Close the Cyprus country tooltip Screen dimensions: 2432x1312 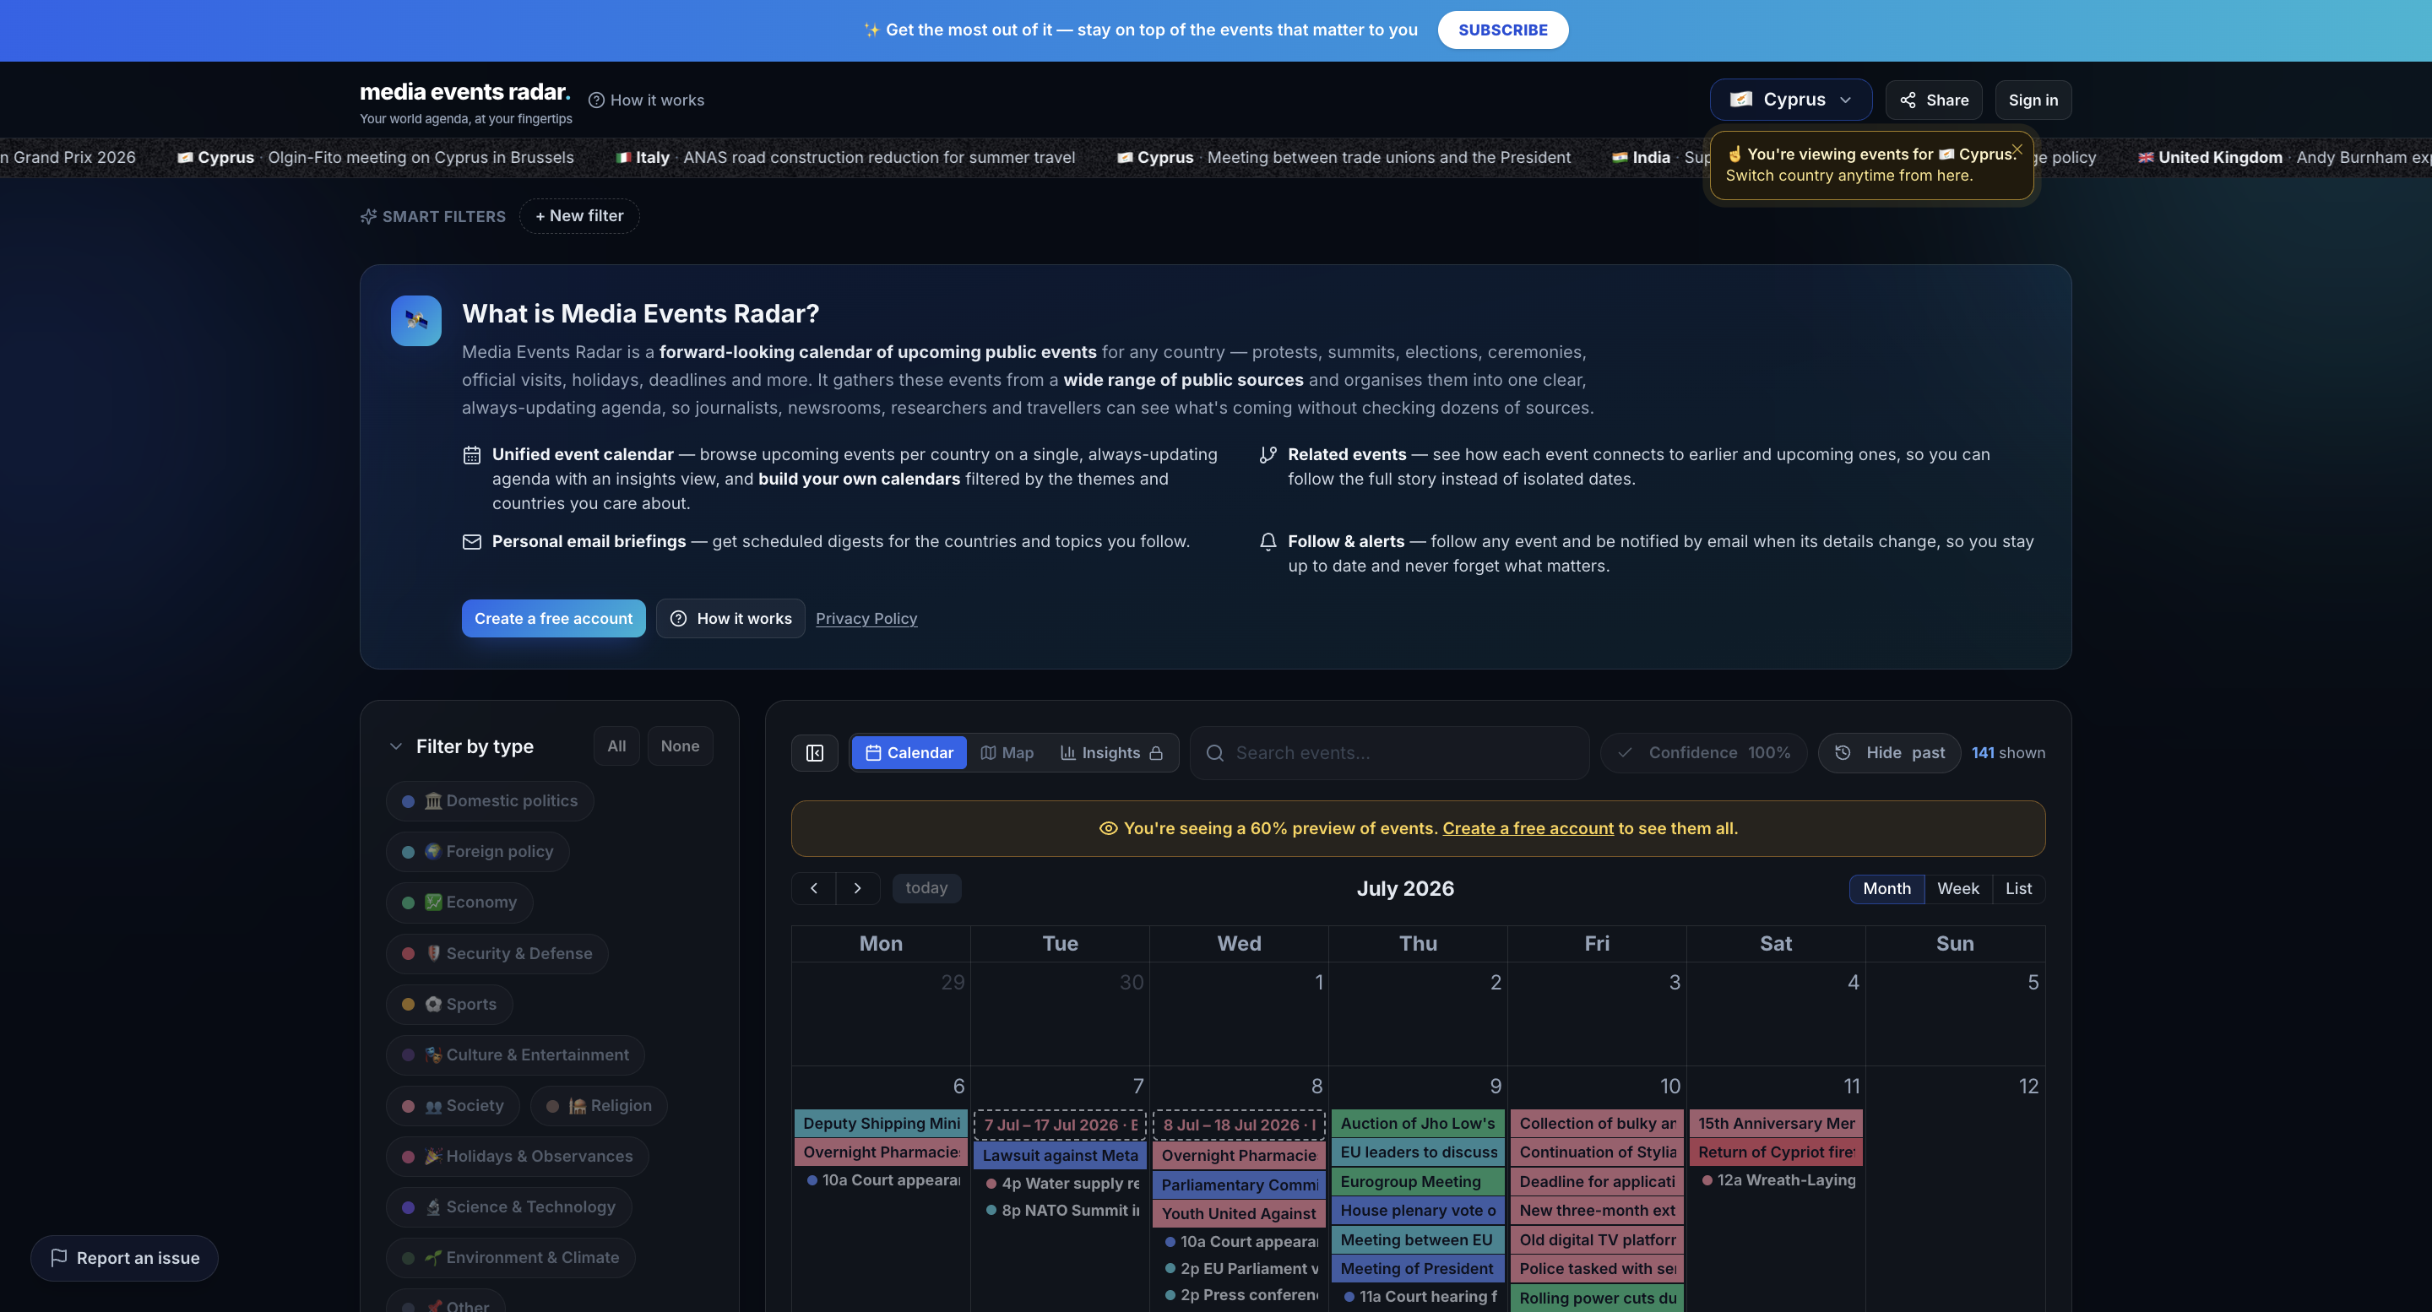[2017, 149]
